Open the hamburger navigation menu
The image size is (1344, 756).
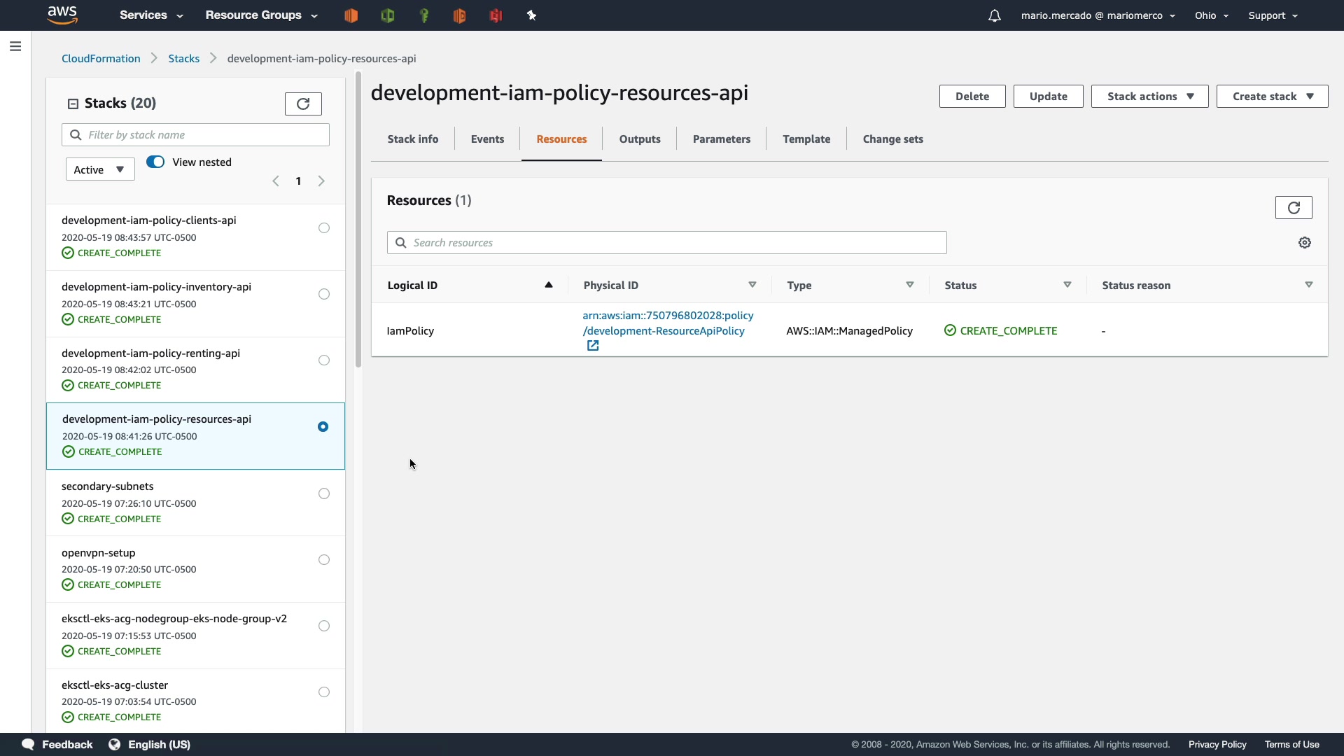click(15, 47)
